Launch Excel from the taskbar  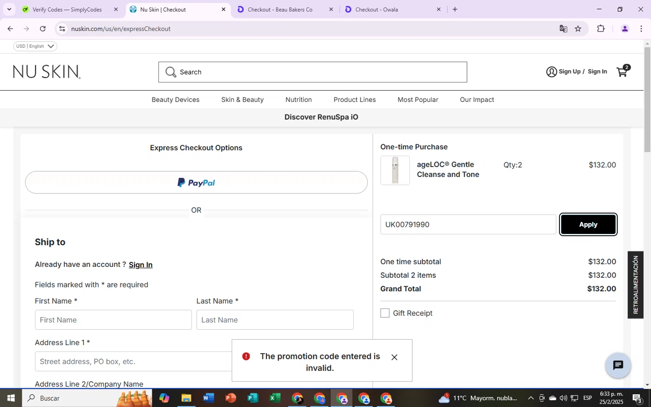point(275,398)
